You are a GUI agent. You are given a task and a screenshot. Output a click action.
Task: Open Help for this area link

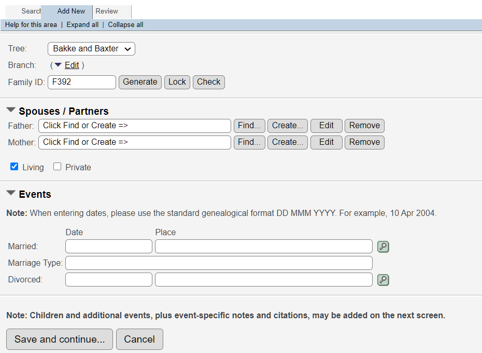point(31,25)
